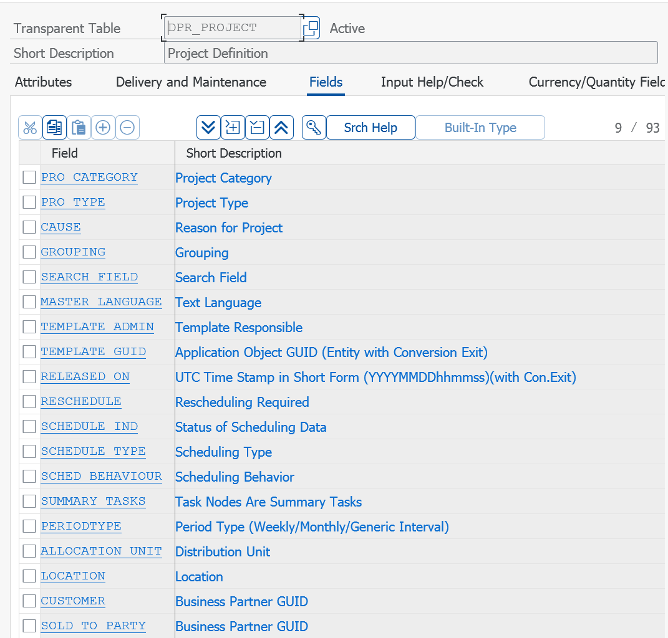Select the GROUPING row checkbox

pyautogui.click(x=29, y=252)
